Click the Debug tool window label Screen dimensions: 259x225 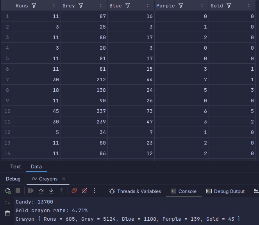(13, 179)
